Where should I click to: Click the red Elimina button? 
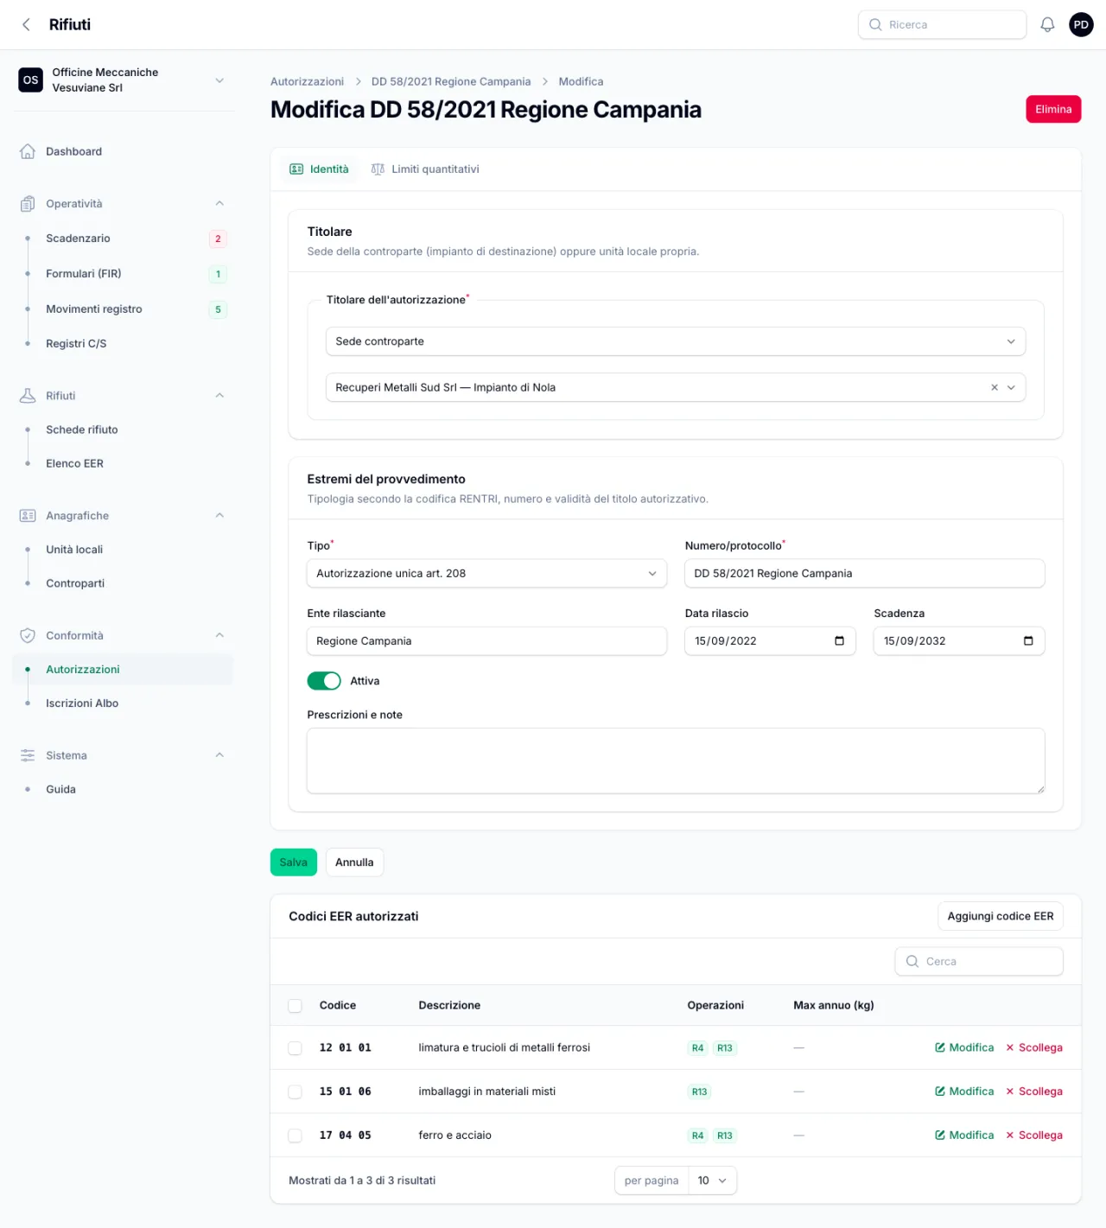tap(1053, 110)
